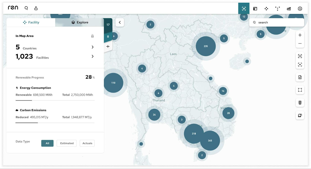
Task: Open the stacked layers icon in top bar
Action: [x=289, y=8]
